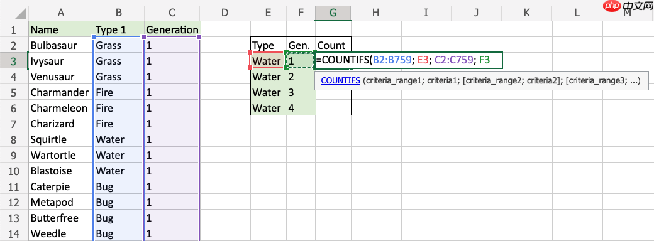Select row 12 header
Screen dimensions: 654x241
13,202
